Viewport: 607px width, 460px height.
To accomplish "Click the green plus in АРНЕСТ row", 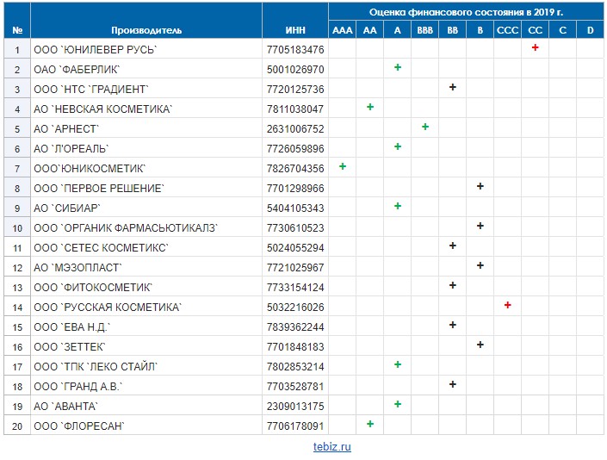I will click(425, 127).
